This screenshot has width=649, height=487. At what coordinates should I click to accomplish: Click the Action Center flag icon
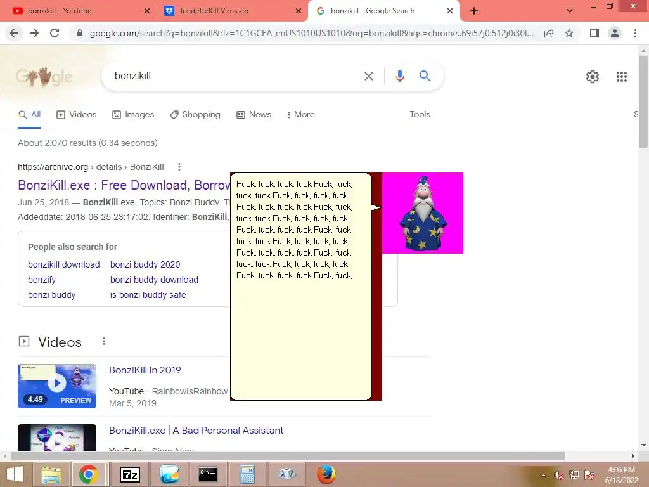[589, 475]
